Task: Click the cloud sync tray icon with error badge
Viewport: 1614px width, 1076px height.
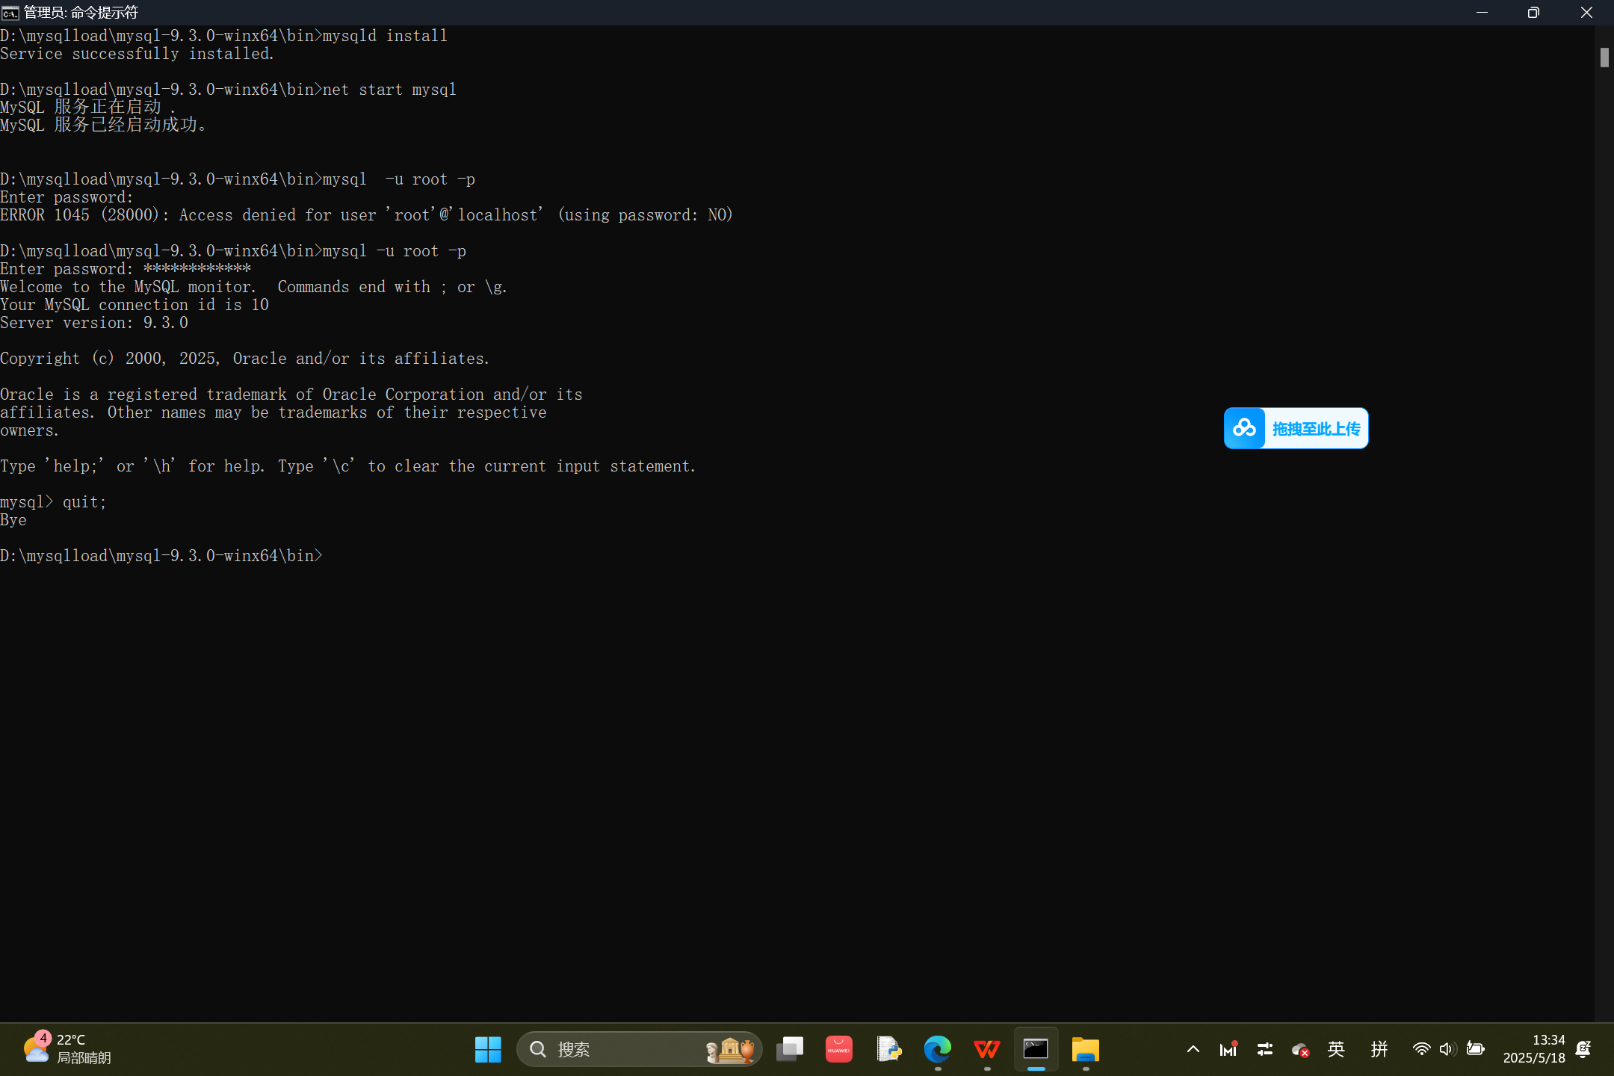Action: click(1300, 1049)
